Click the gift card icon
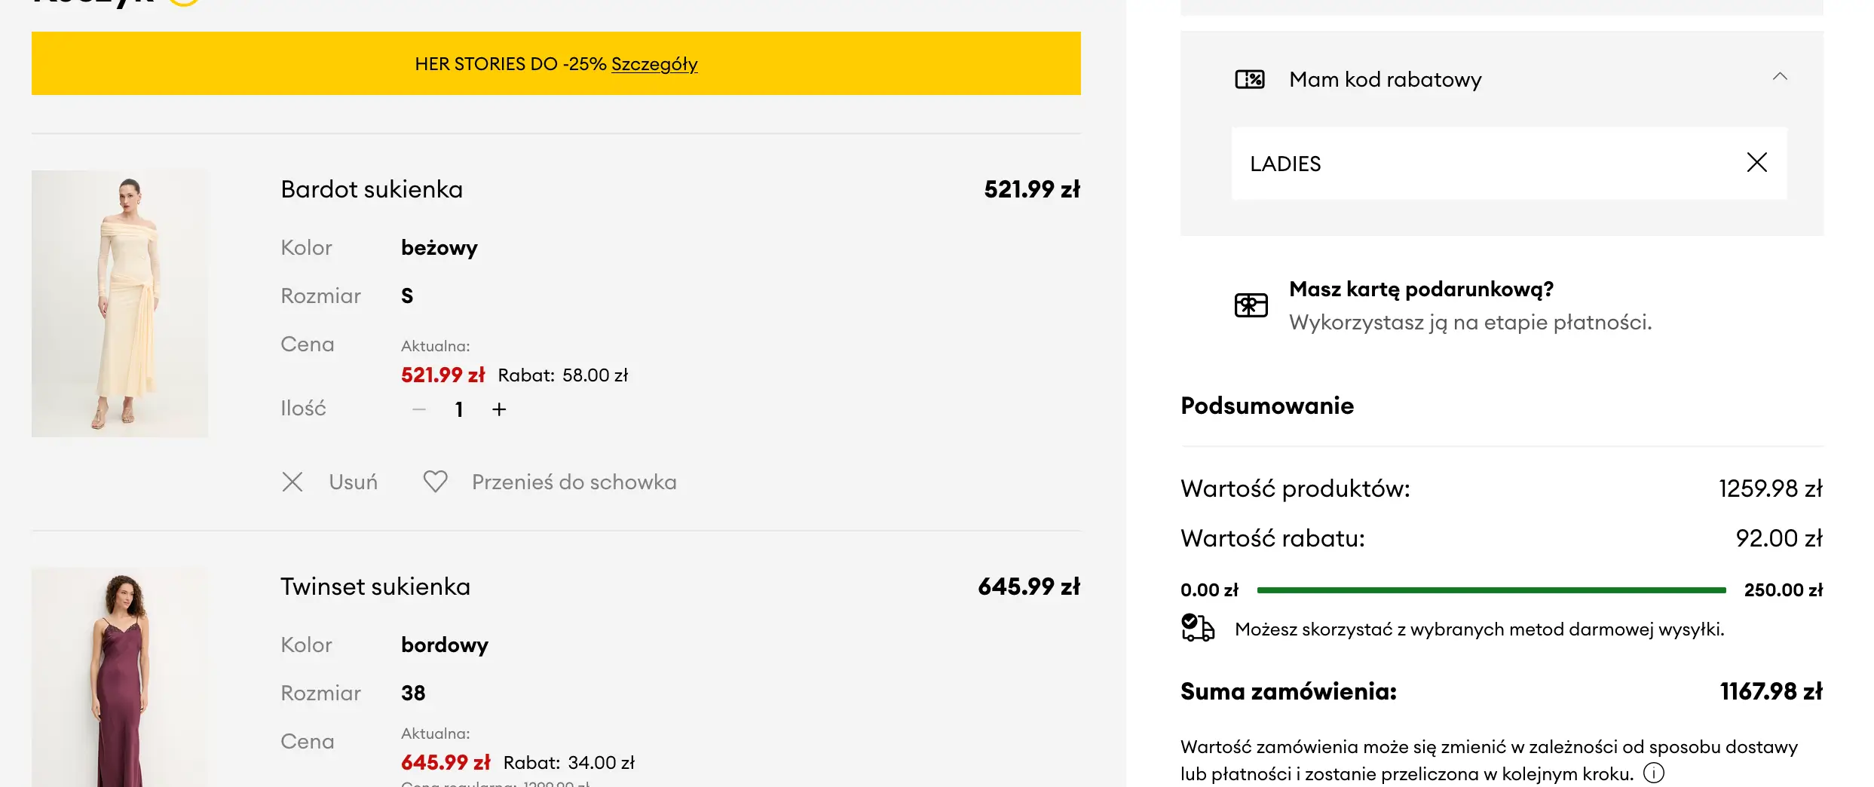 (1251, 305)
